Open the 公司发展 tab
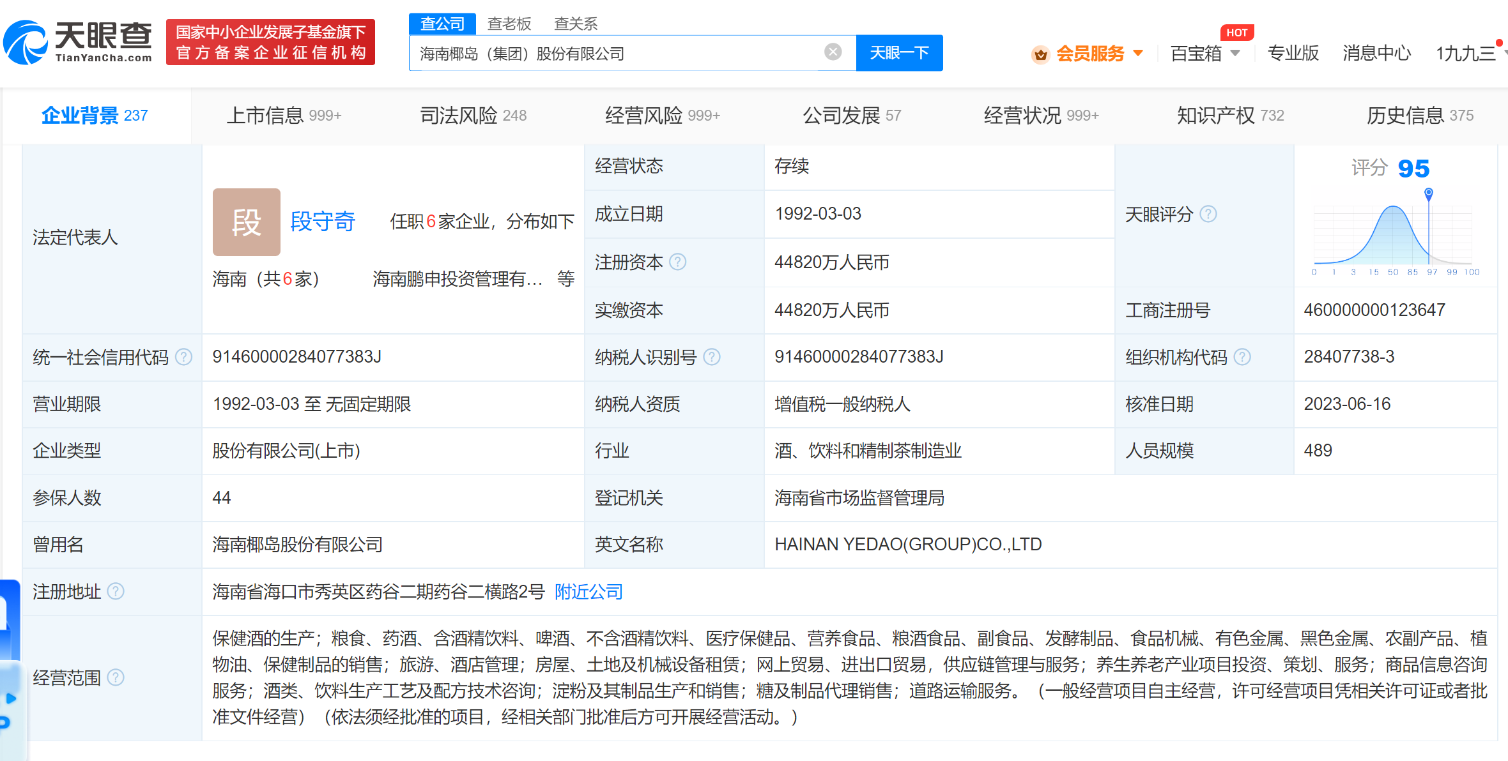This screenshot has height=761, width=1508. (852, 116)
